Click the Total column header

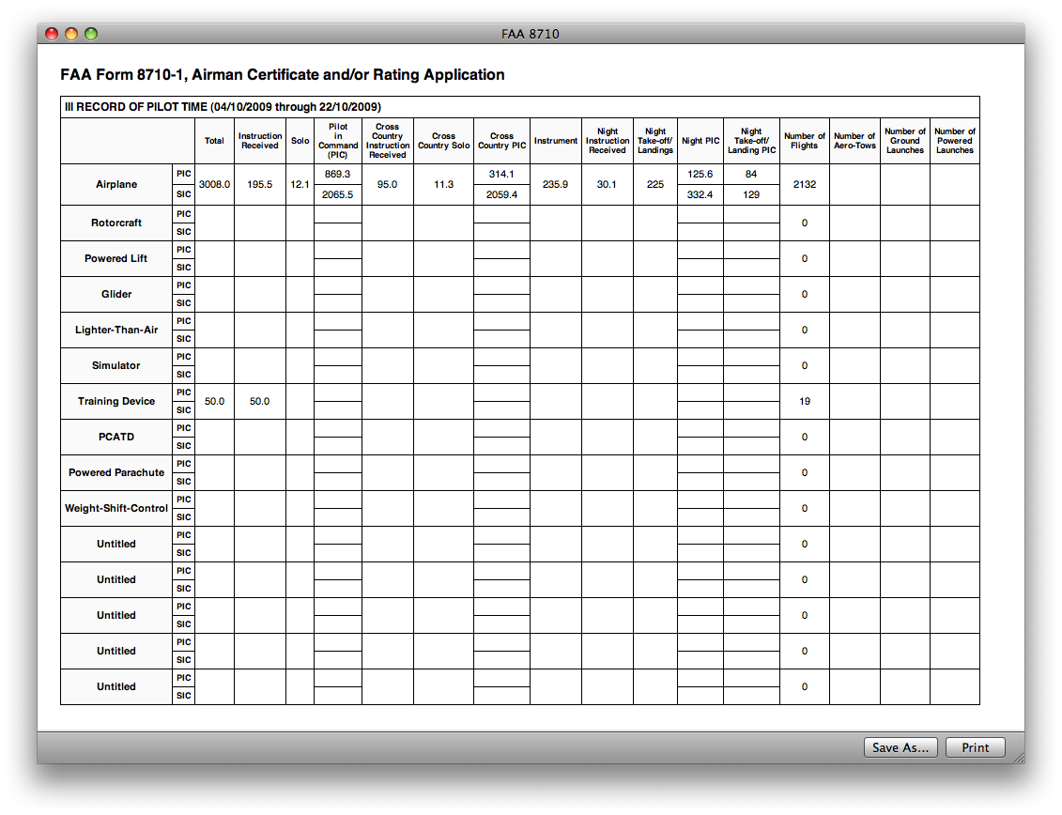[x=214, y=141]
